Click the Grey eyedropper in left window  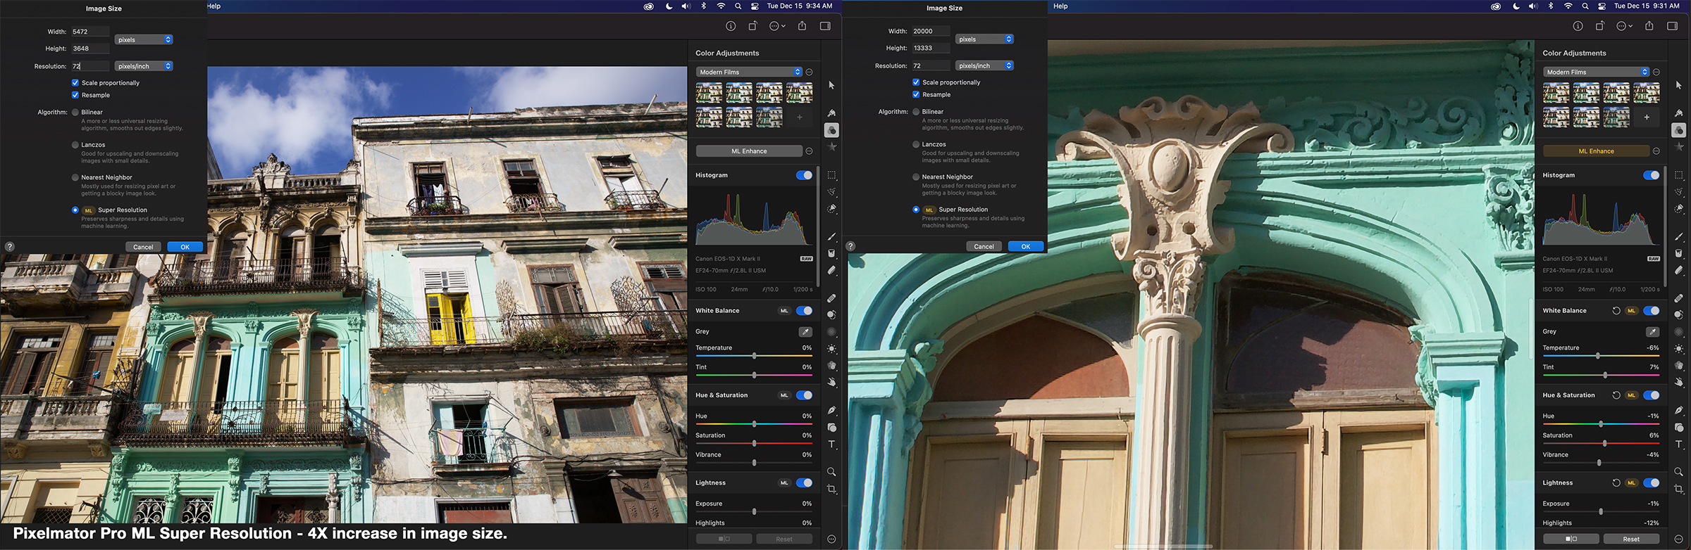point(805,331)
